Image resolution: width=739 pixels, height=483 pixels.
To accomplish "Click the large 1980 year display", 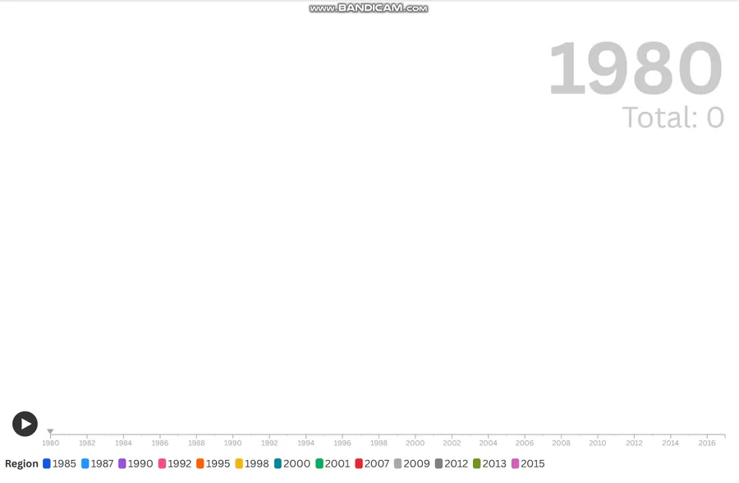I will (636, 68).
